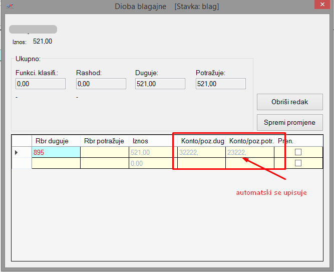The height and width of the screenshot is (272, 334).
Task: Click the Funkci. klasifi. total field
Action: [x=41, y=84]
